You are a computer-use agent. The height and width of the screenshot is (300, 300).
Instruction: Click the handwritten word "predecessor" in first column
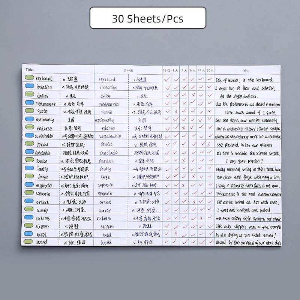[45, 103]
